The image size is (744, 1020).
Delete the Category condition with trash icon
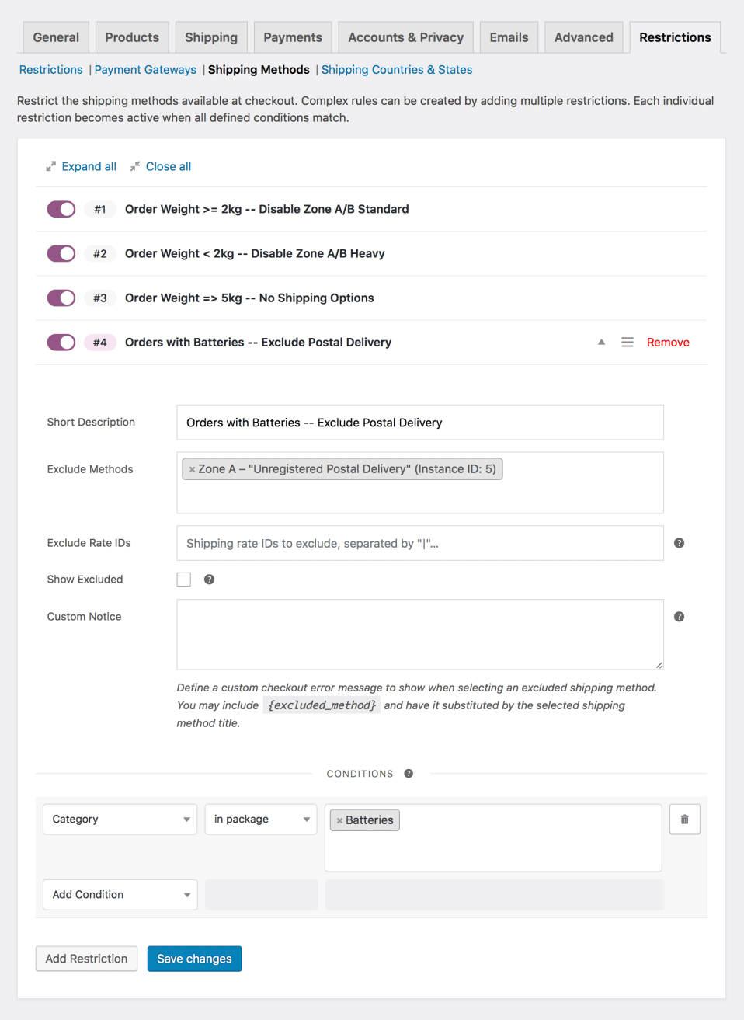click(684, 819)
